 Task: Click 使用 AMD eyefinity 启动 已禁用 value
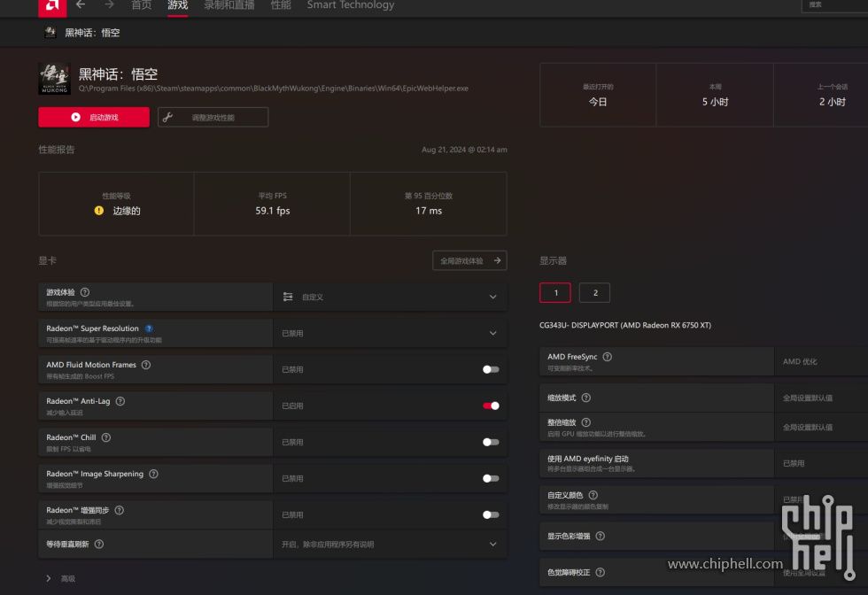[x=794, y=463]
